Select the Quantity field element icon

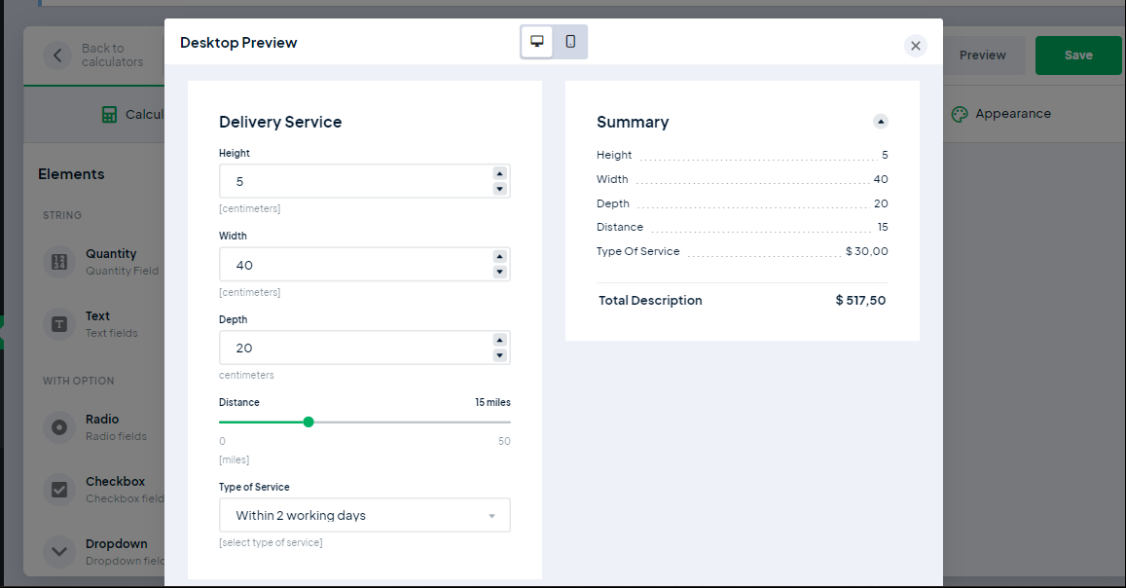click(59, 262)
